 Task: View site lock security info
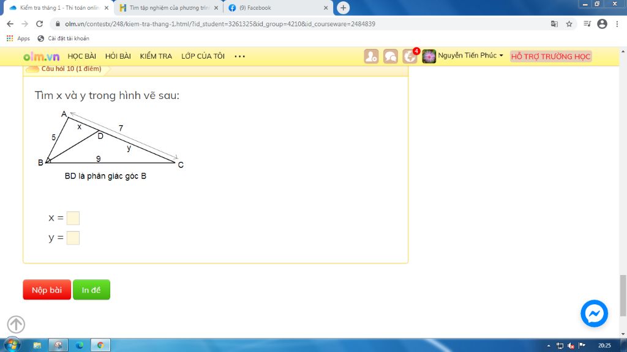58,24
